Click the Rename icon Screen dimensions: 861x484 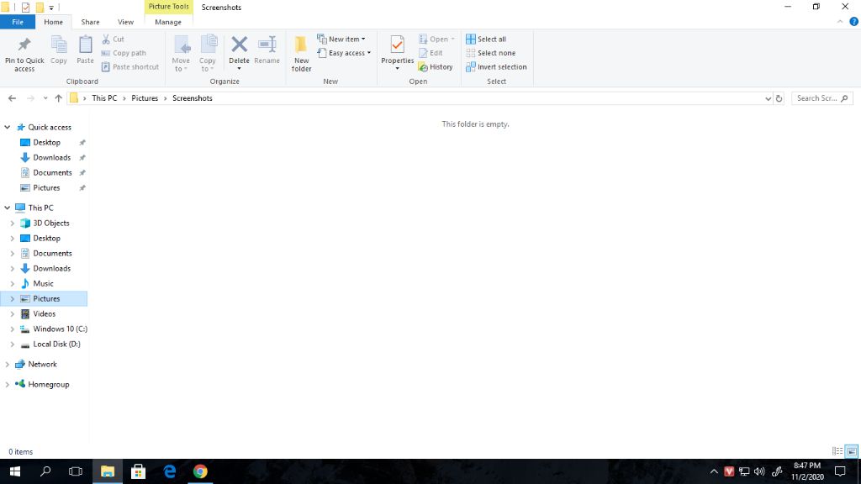point(267,45)
